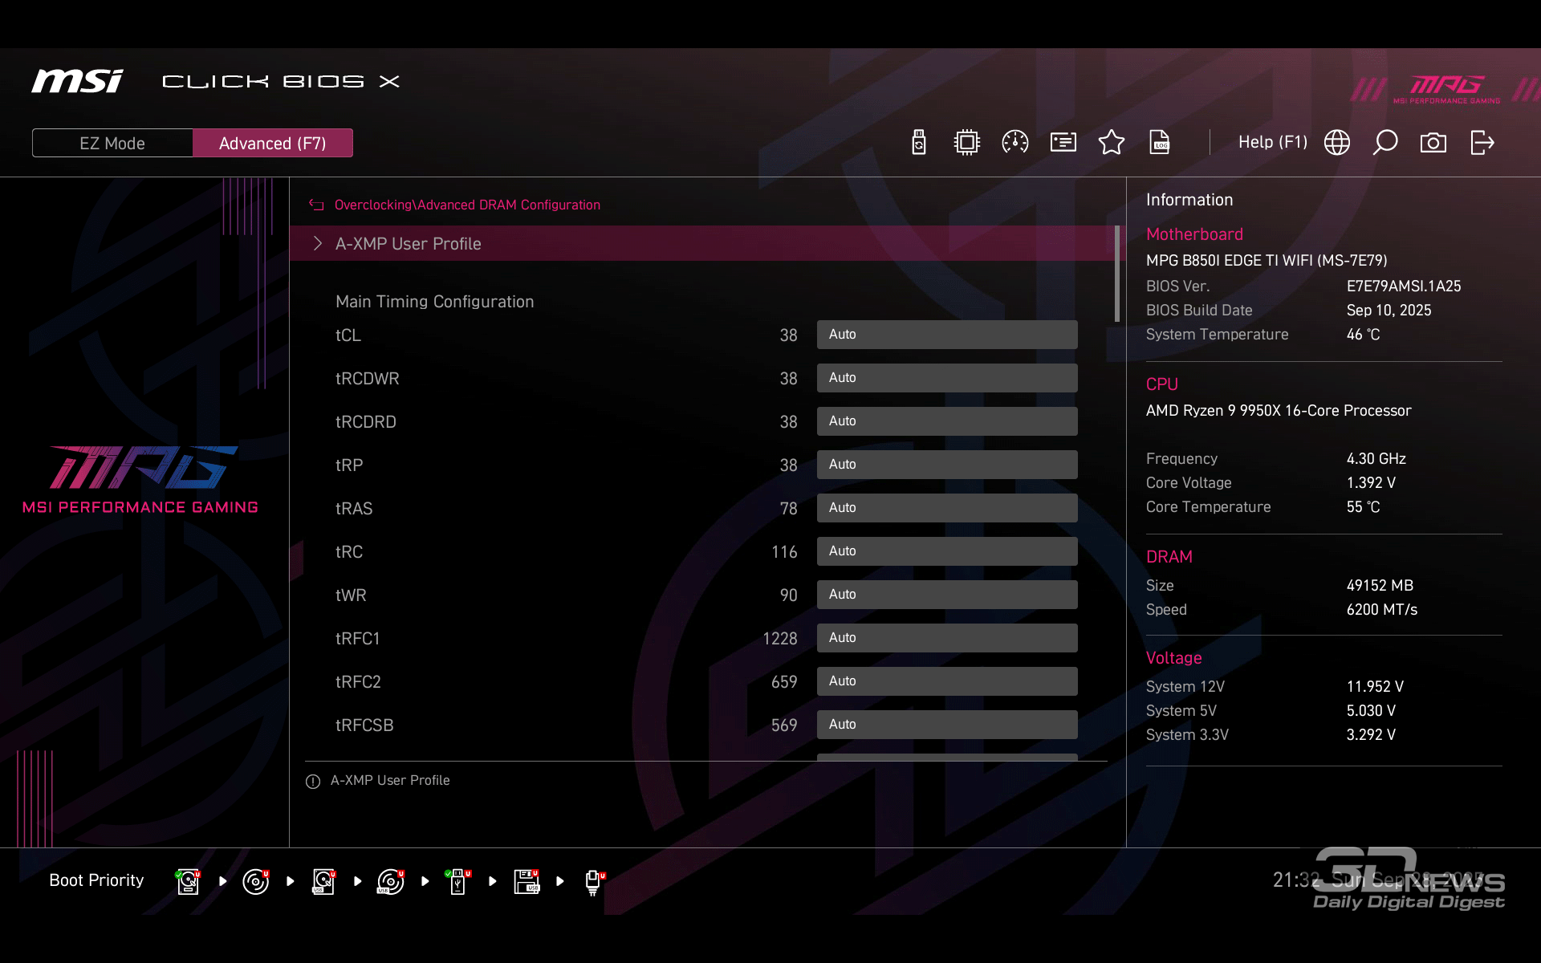Screen dimensions: 1541x963
Task: Select the hard drive boot priority icon
Action: click(x=188, y=881)
